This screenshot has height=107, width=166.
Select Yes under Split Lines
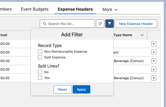coord(40,78)
